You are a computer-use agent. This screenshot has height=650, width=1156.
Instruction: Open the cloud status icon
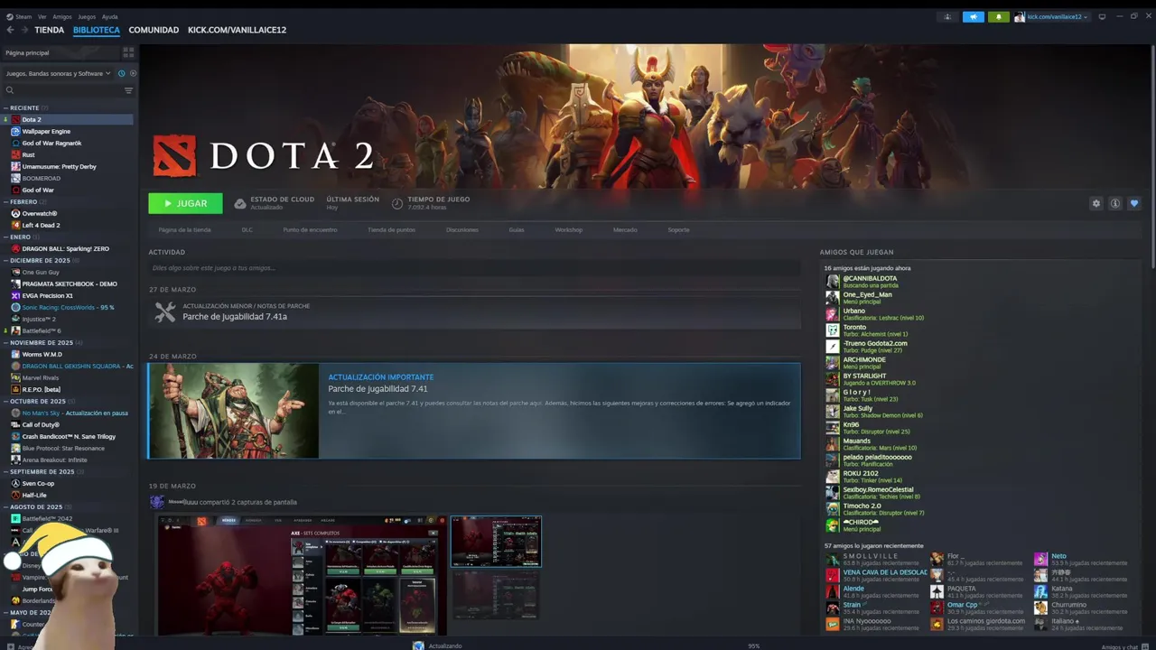[x=239, y=203]
